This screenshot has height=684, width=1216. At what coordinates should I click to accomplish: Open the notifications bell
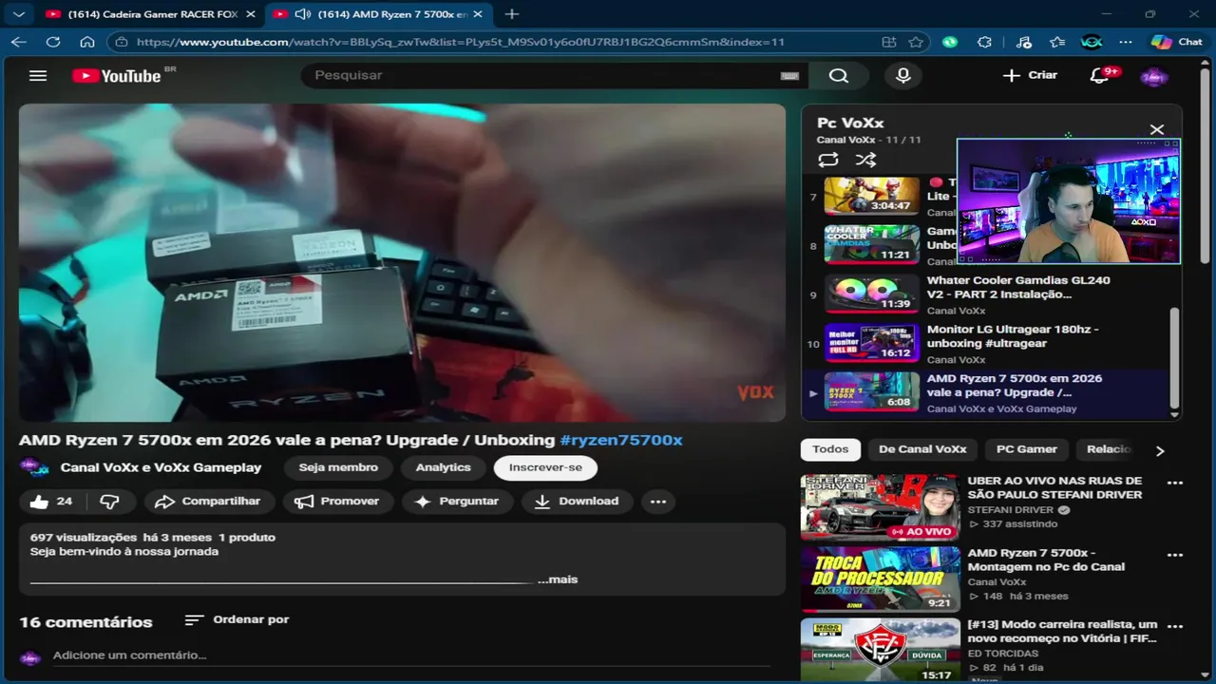point(1099,76)
